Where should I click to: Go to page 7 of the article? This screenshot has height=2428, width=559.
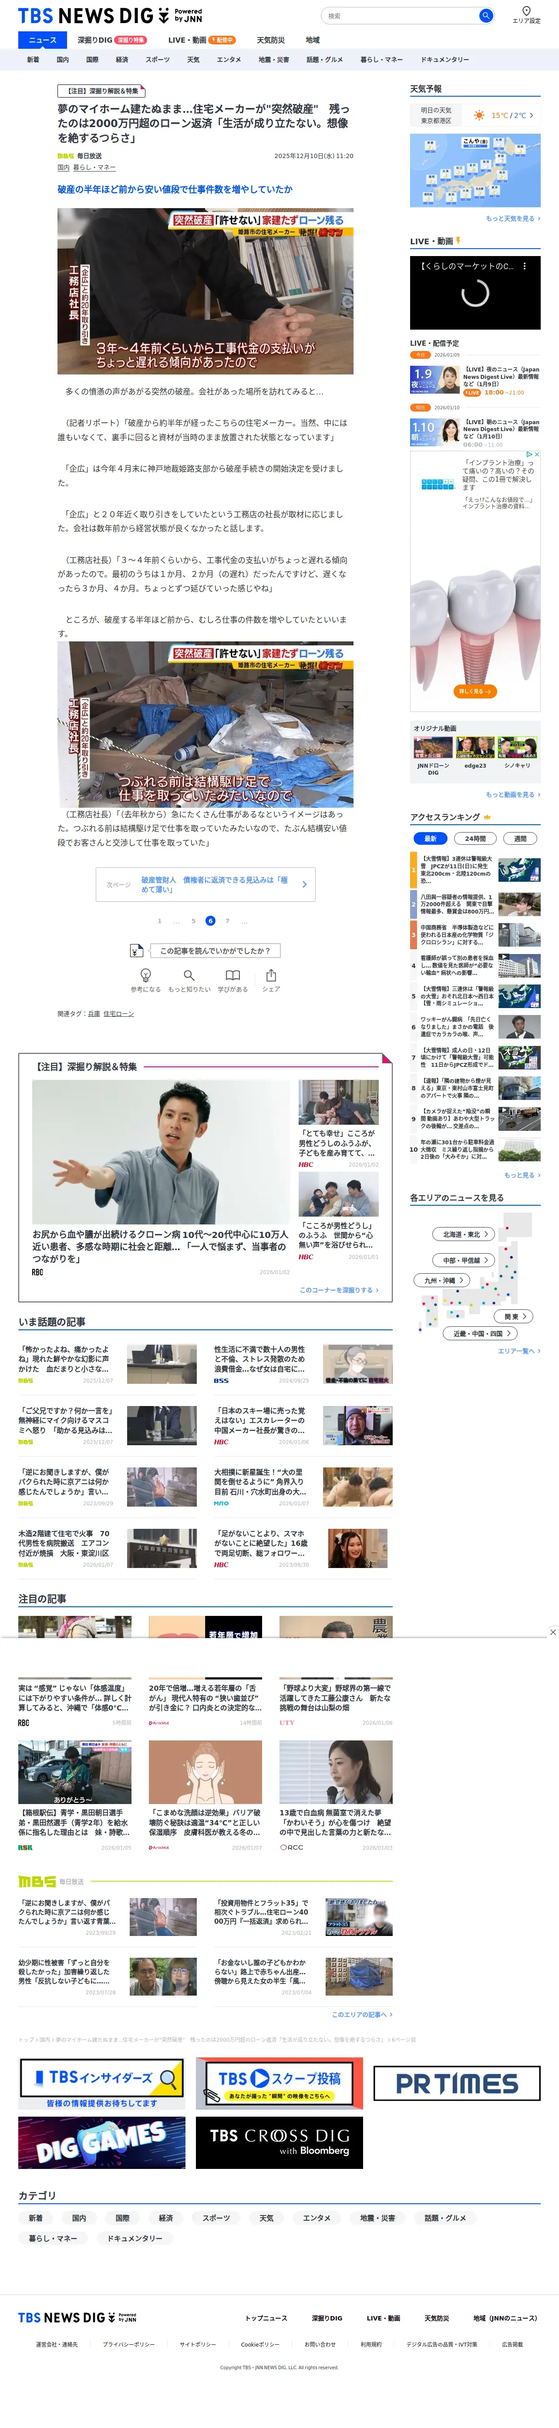227,921
